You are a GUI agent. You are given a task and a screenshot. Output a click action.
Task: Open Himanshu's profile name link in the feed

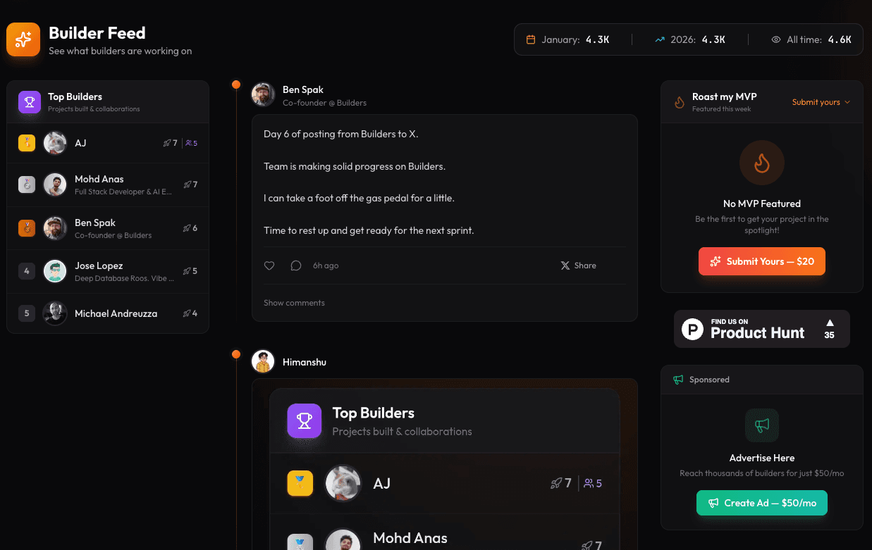pyautogui.click(x=305, y=362)
